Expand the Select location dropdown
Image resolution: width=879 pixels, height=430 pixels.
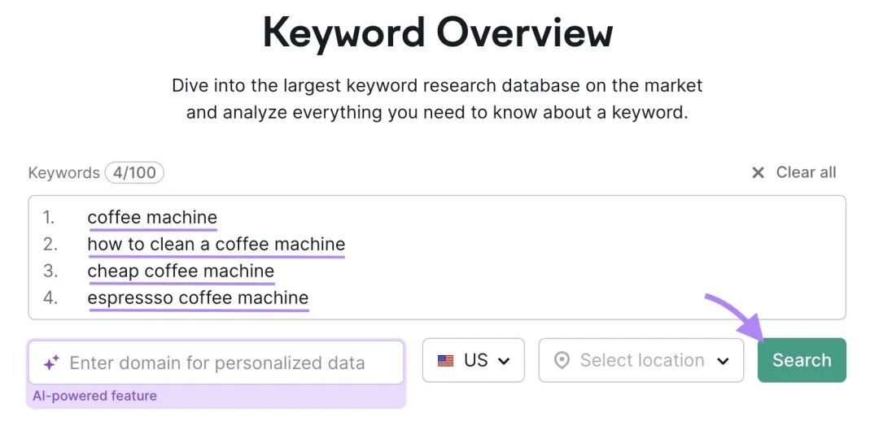point(641,360)
